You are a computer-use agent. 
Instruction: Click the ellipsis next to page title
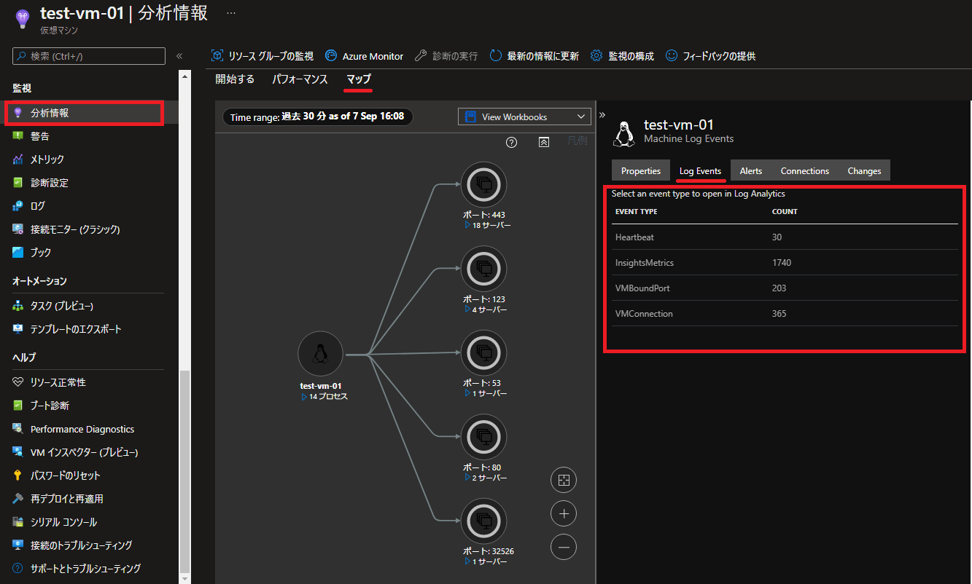[231, 13]
